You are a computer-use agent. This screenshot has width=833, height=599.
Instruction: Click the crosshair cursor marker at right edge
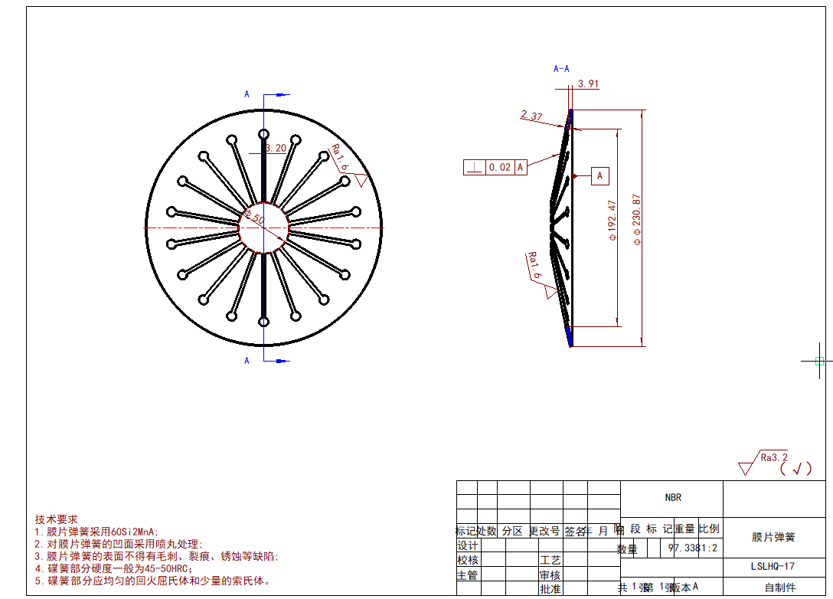819,361
